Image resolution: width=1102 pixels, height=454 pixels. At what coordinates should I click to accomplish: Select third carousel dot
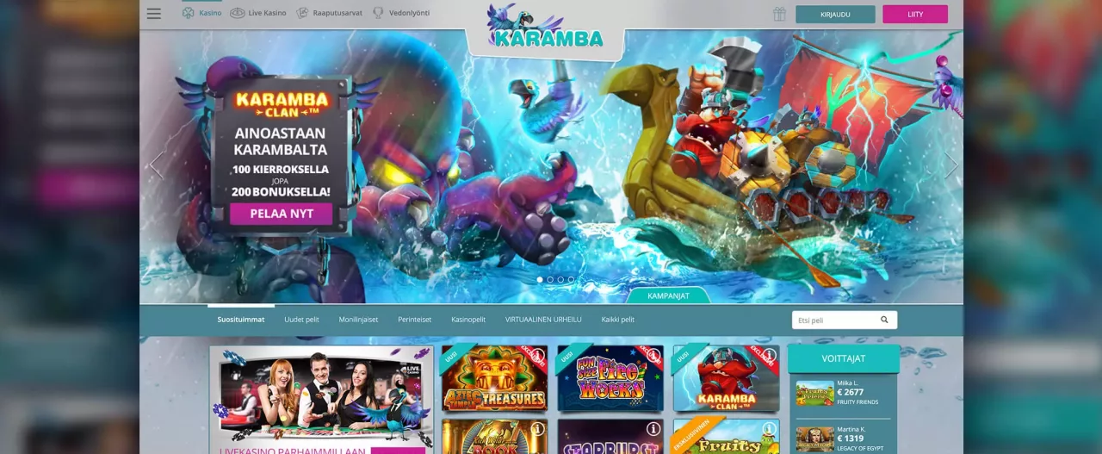tap(560, 279)
